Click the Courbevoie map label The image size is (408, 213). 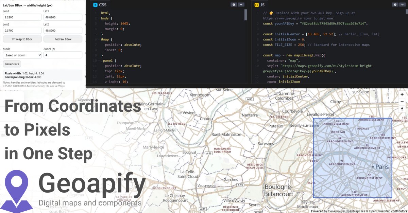(x=292, y=111)
